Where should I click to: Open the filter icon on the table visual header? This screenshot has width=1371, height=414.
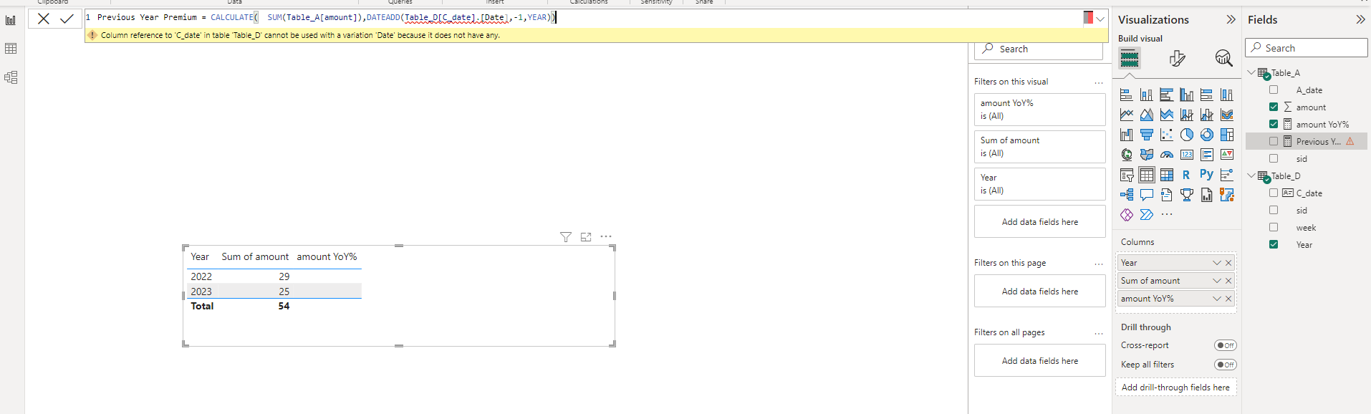click(x=566, y=237)
